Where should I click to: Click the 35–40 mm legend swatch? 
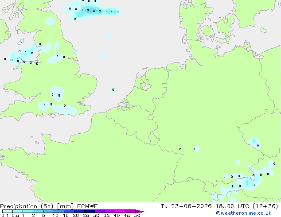point(109,211)
